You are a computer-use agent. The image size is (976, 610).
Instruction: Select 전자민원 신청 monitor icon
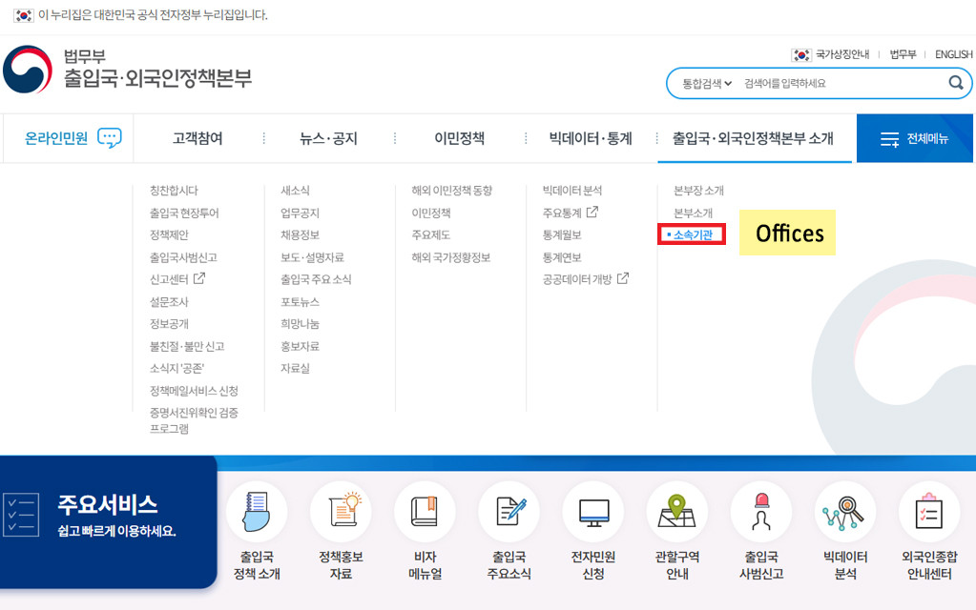(593, 512)
